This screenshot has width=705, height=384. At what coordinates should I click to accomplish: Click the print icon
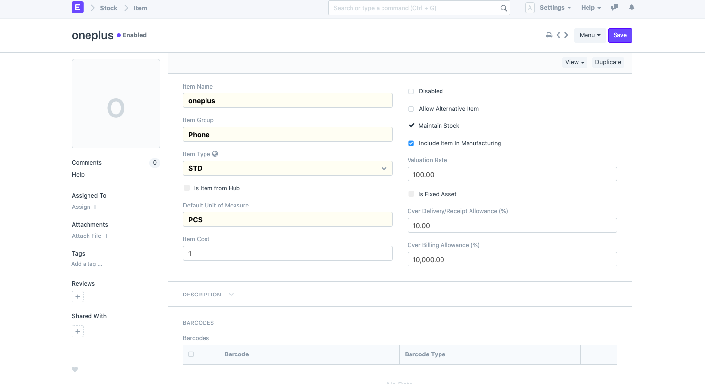point(549,35)
